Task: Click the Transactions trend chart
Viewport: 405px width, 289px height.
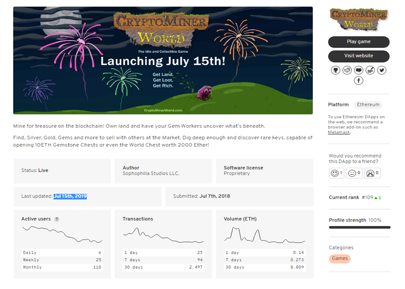Action: (163, 235)
